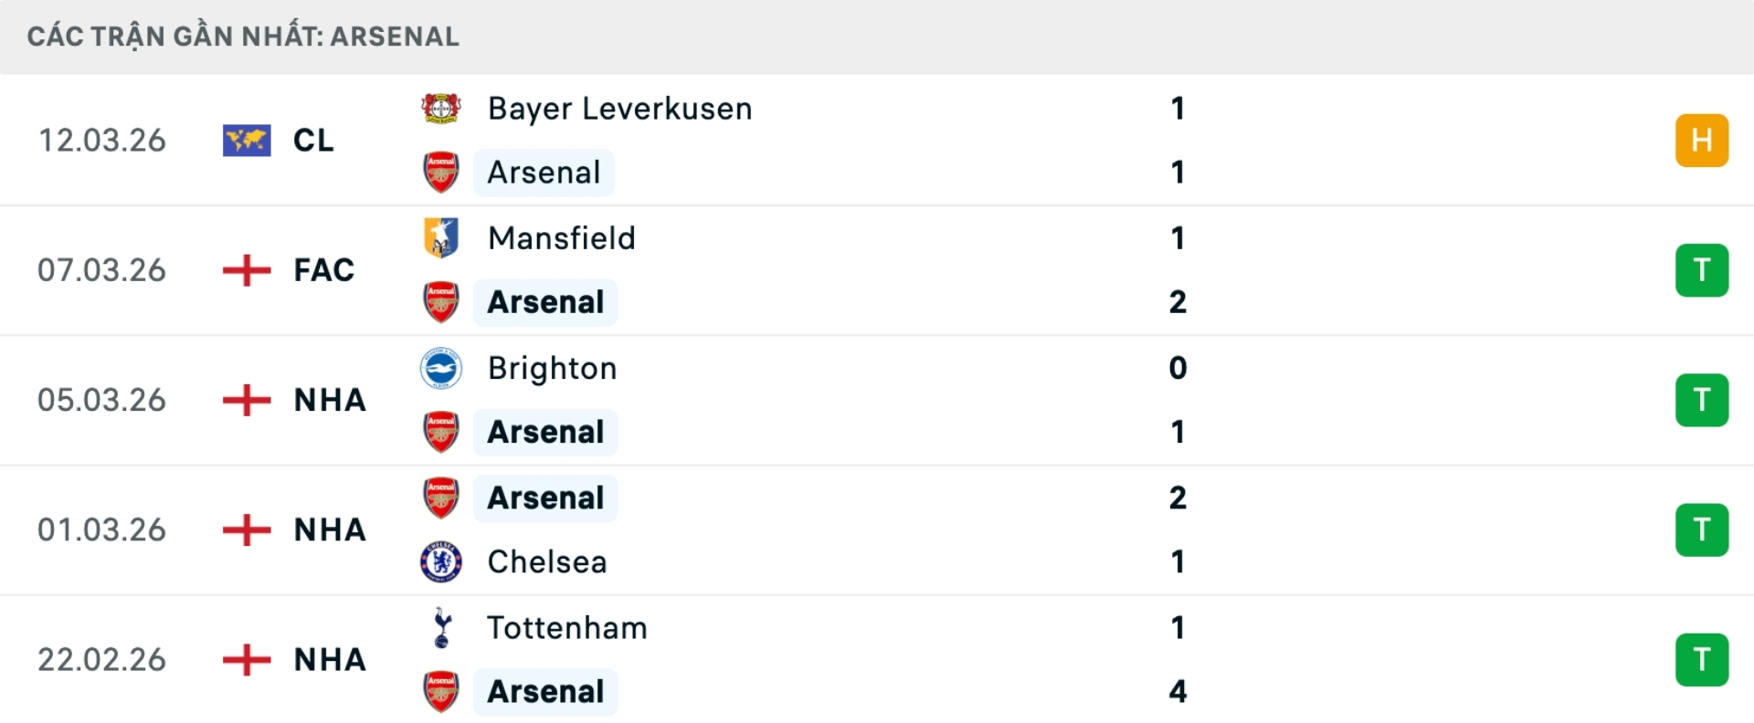Click the Mansfield club badge
This screenshot has width=1754, height=723.
click(442, 237)
